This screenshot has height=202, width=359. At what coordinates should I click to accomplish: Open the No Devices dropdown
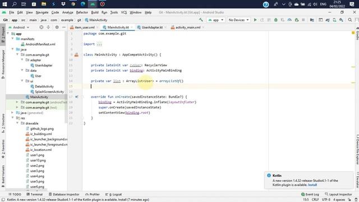click(x=238, y=20)
